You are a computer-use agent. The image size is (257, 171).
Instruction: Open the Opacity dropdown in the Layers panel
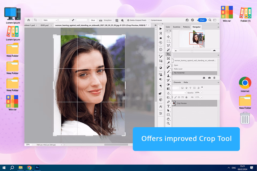pos(201,93)
